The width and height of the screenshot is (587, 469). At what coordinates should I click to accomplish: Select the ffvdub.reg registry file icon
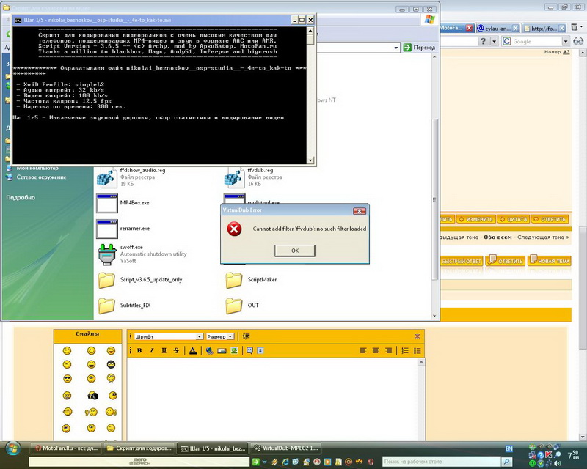click(x=234, y=177)
